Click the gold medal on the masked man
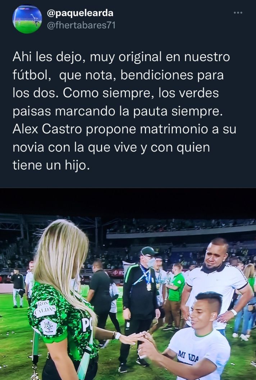256x380 pixels. 149,287
